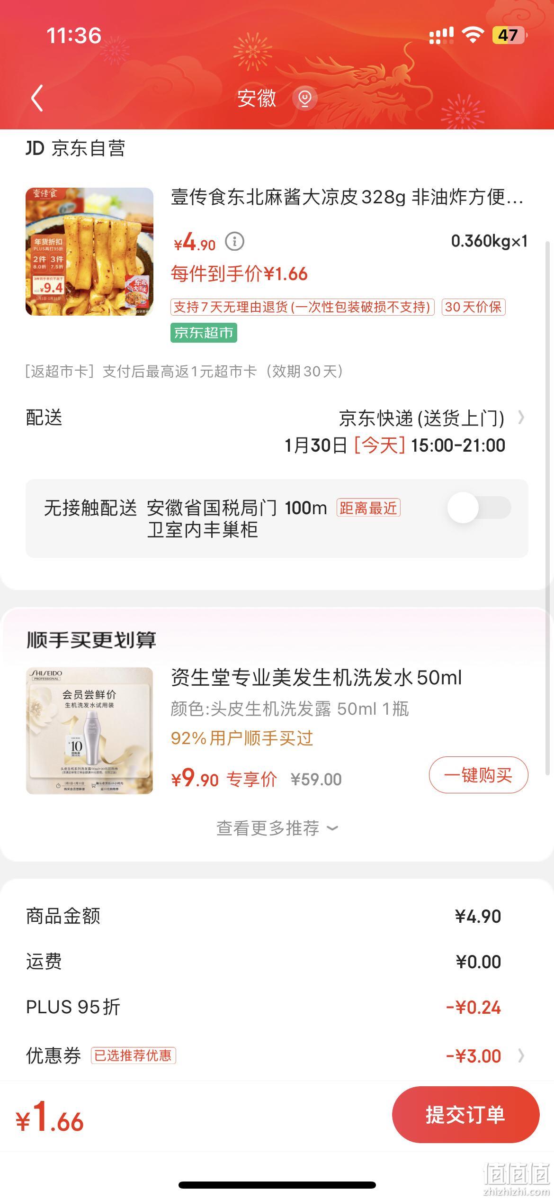Tap 一键购买 for the Shiseido shampoo
Image resolution: width=554 pixels, height=1200 pixels.
[x=478, y=775]
